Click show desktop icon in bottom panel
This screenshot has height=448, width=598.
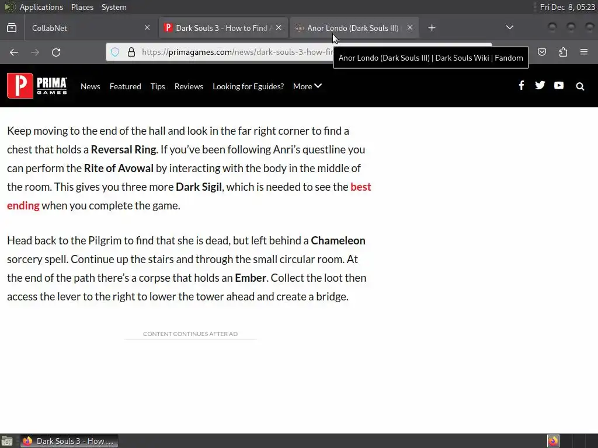point(7,441)
